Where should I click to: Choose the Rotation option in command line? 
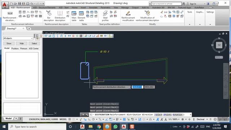coord(177,115)
